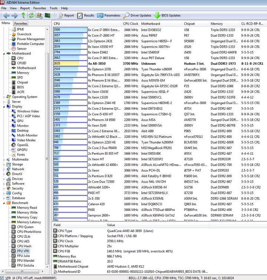
Task: Click the Back arrow toolbar icon
Action: pyautogui.click(x=6, y=16)
